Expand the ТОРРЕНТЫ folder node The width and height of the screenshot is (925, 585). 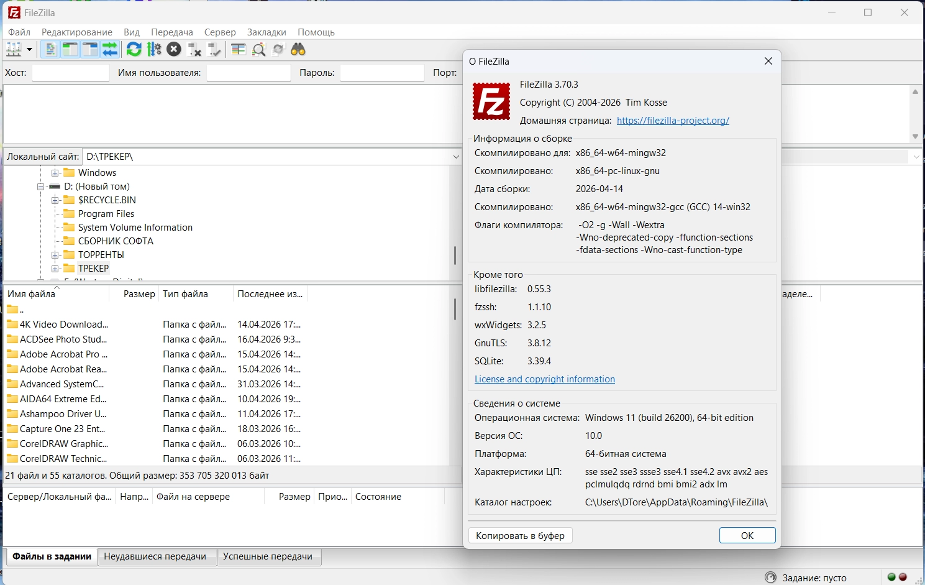pos(55,255)
